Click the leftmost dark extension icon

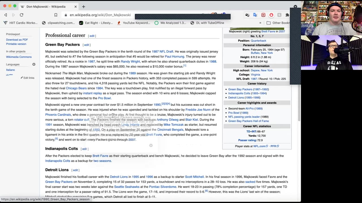(247, 15)
